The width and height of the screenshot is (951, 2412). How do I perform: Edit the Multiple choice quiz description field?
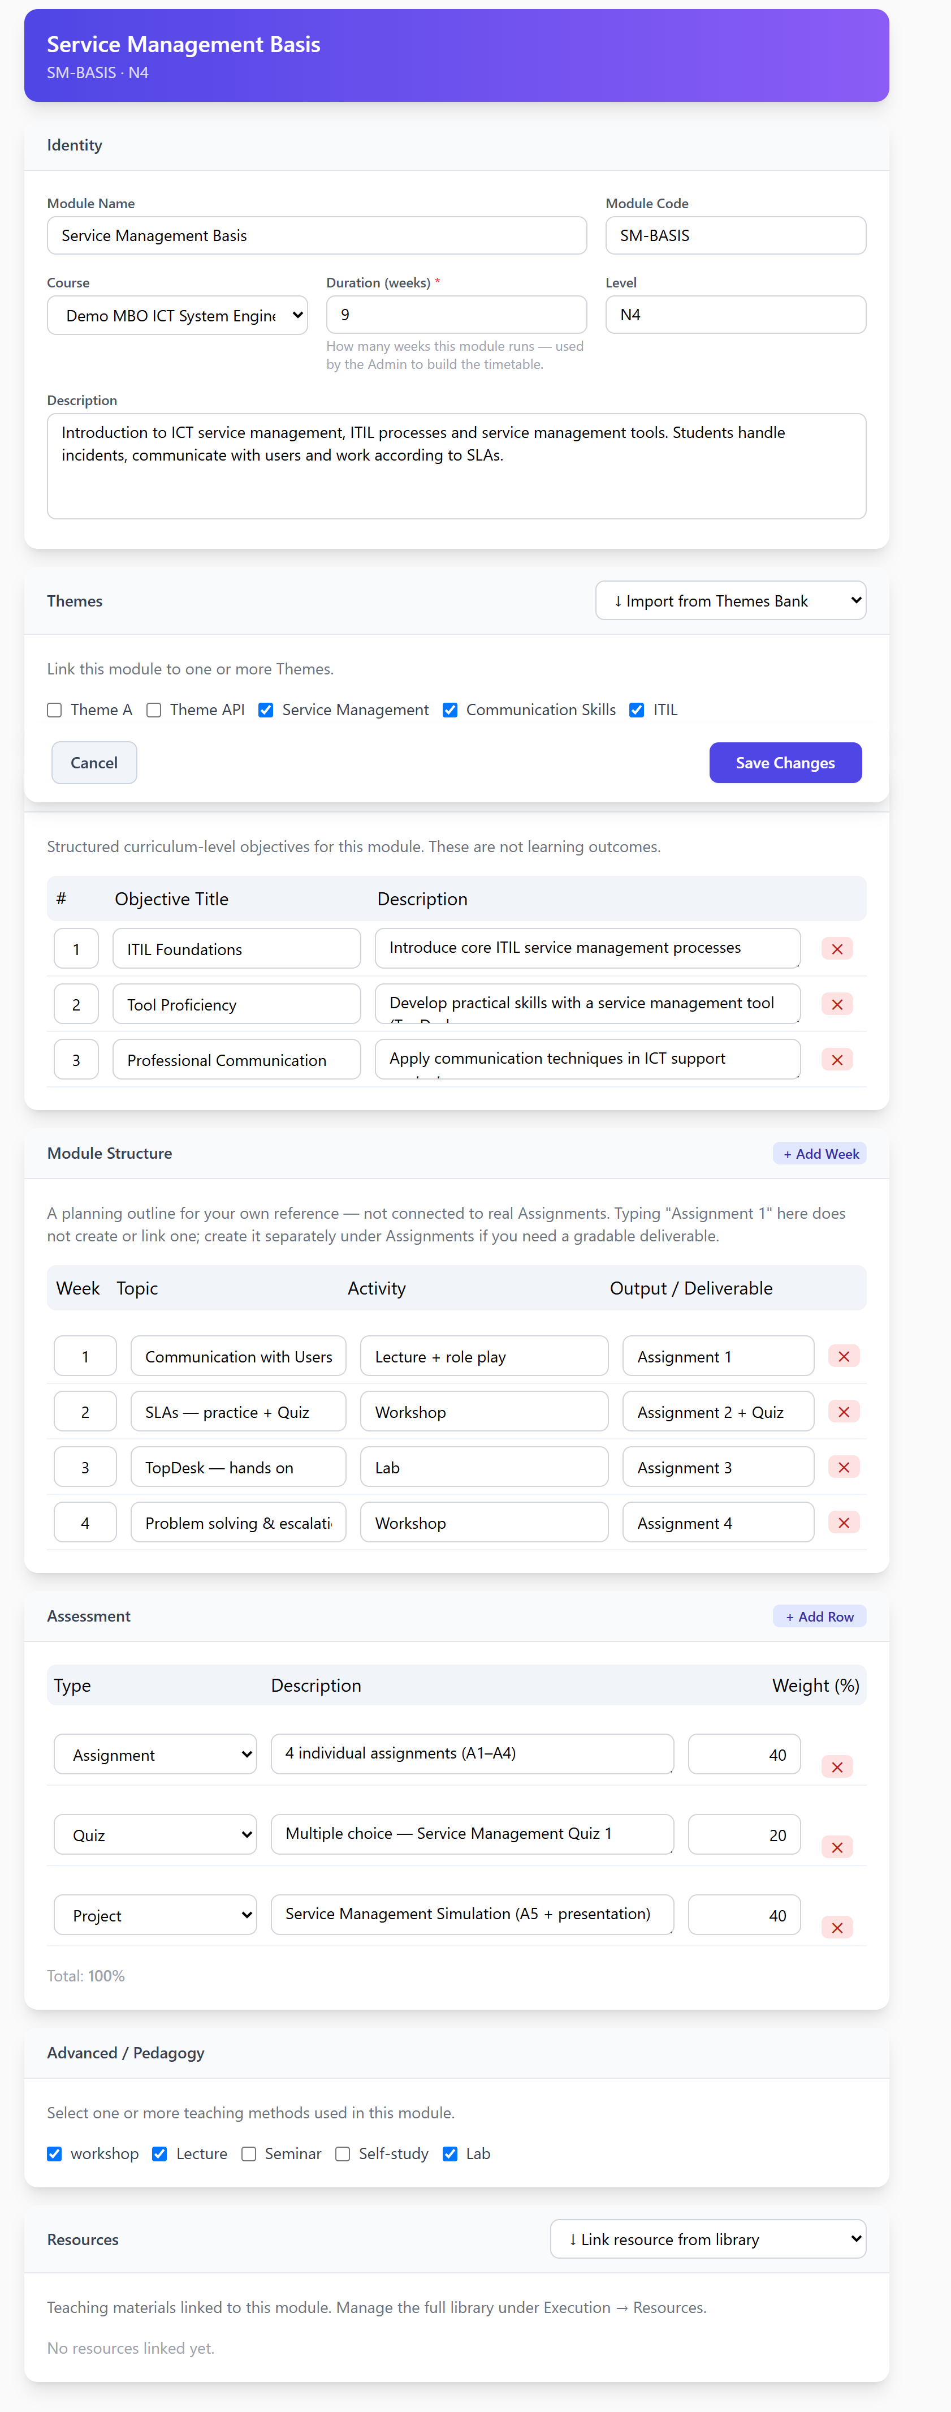pos(472,1833)
